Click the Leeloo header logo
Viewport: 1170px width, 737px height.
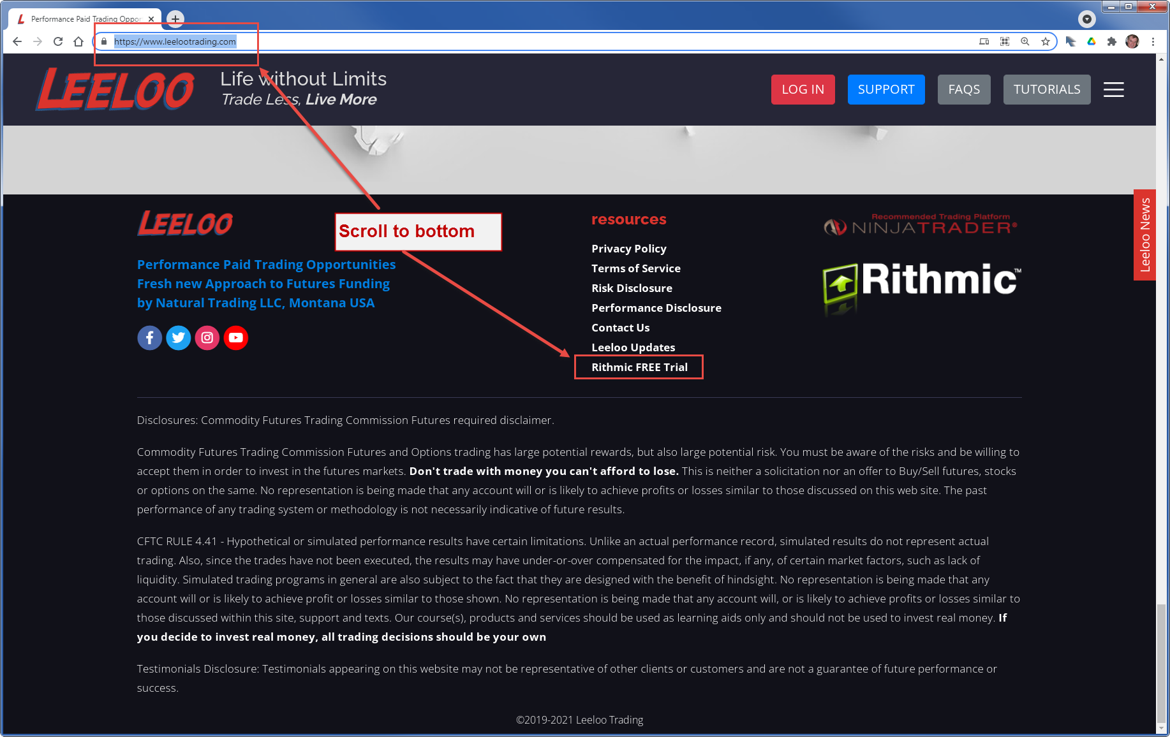(x=115, y=89)
